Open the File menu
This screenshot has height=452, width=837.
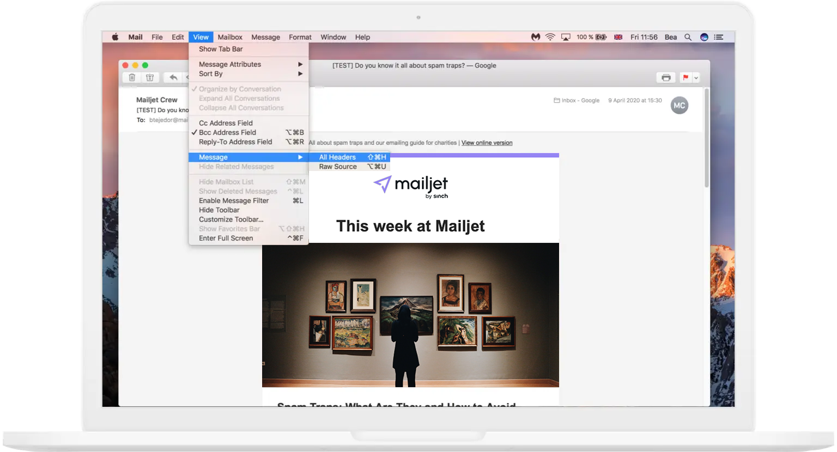click(157, 37)
